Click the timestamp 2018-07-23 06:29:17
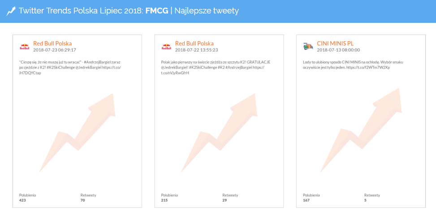 coord(55,50)
